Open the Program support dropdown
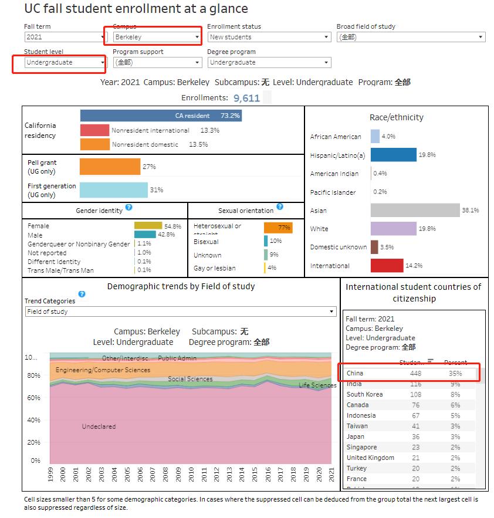This screenshot has width=494, height=518. pyautogui.click(x=157, y=62)
